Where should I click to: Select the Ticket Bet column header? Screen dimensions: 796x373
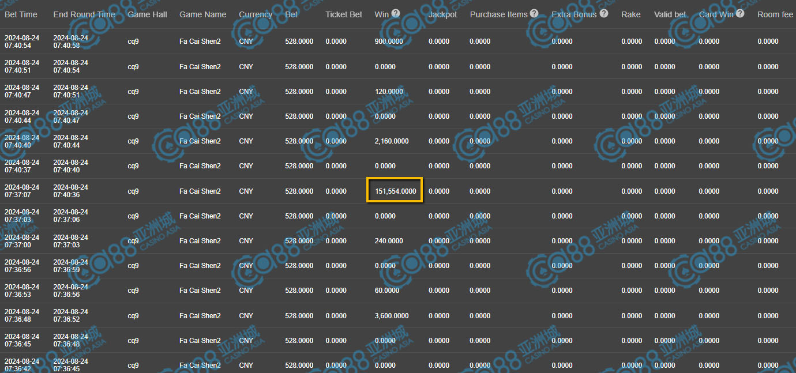pyautogui.click(x=344, y=14)
